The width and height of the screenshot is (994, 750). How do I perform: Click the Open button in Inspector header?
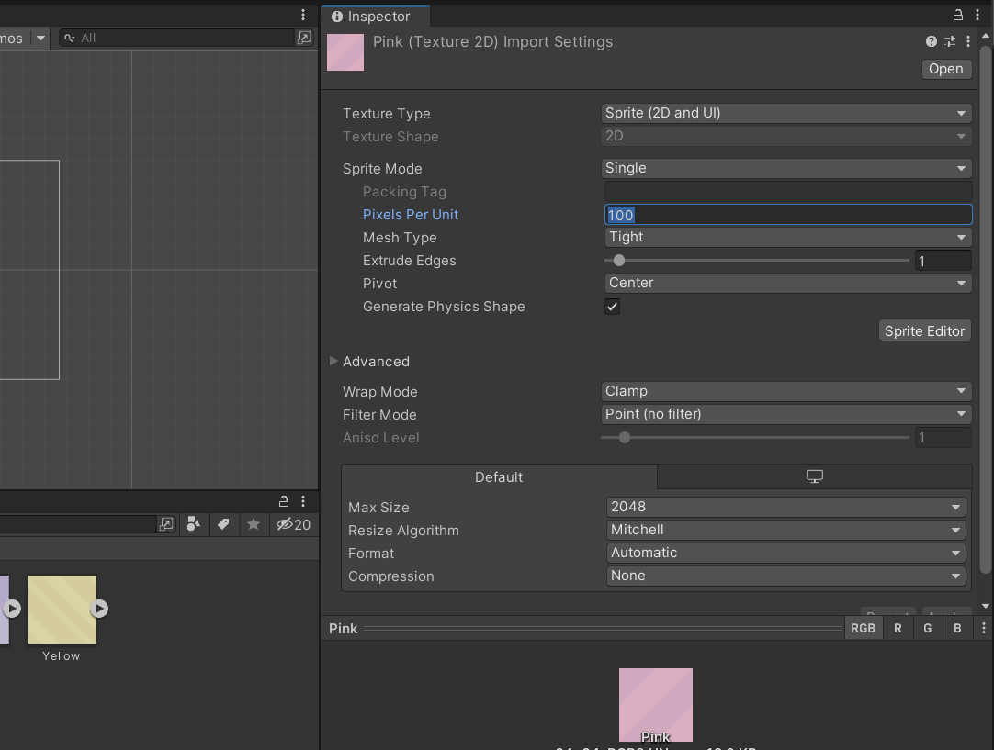pyautogui.click(x=945, y=69)
